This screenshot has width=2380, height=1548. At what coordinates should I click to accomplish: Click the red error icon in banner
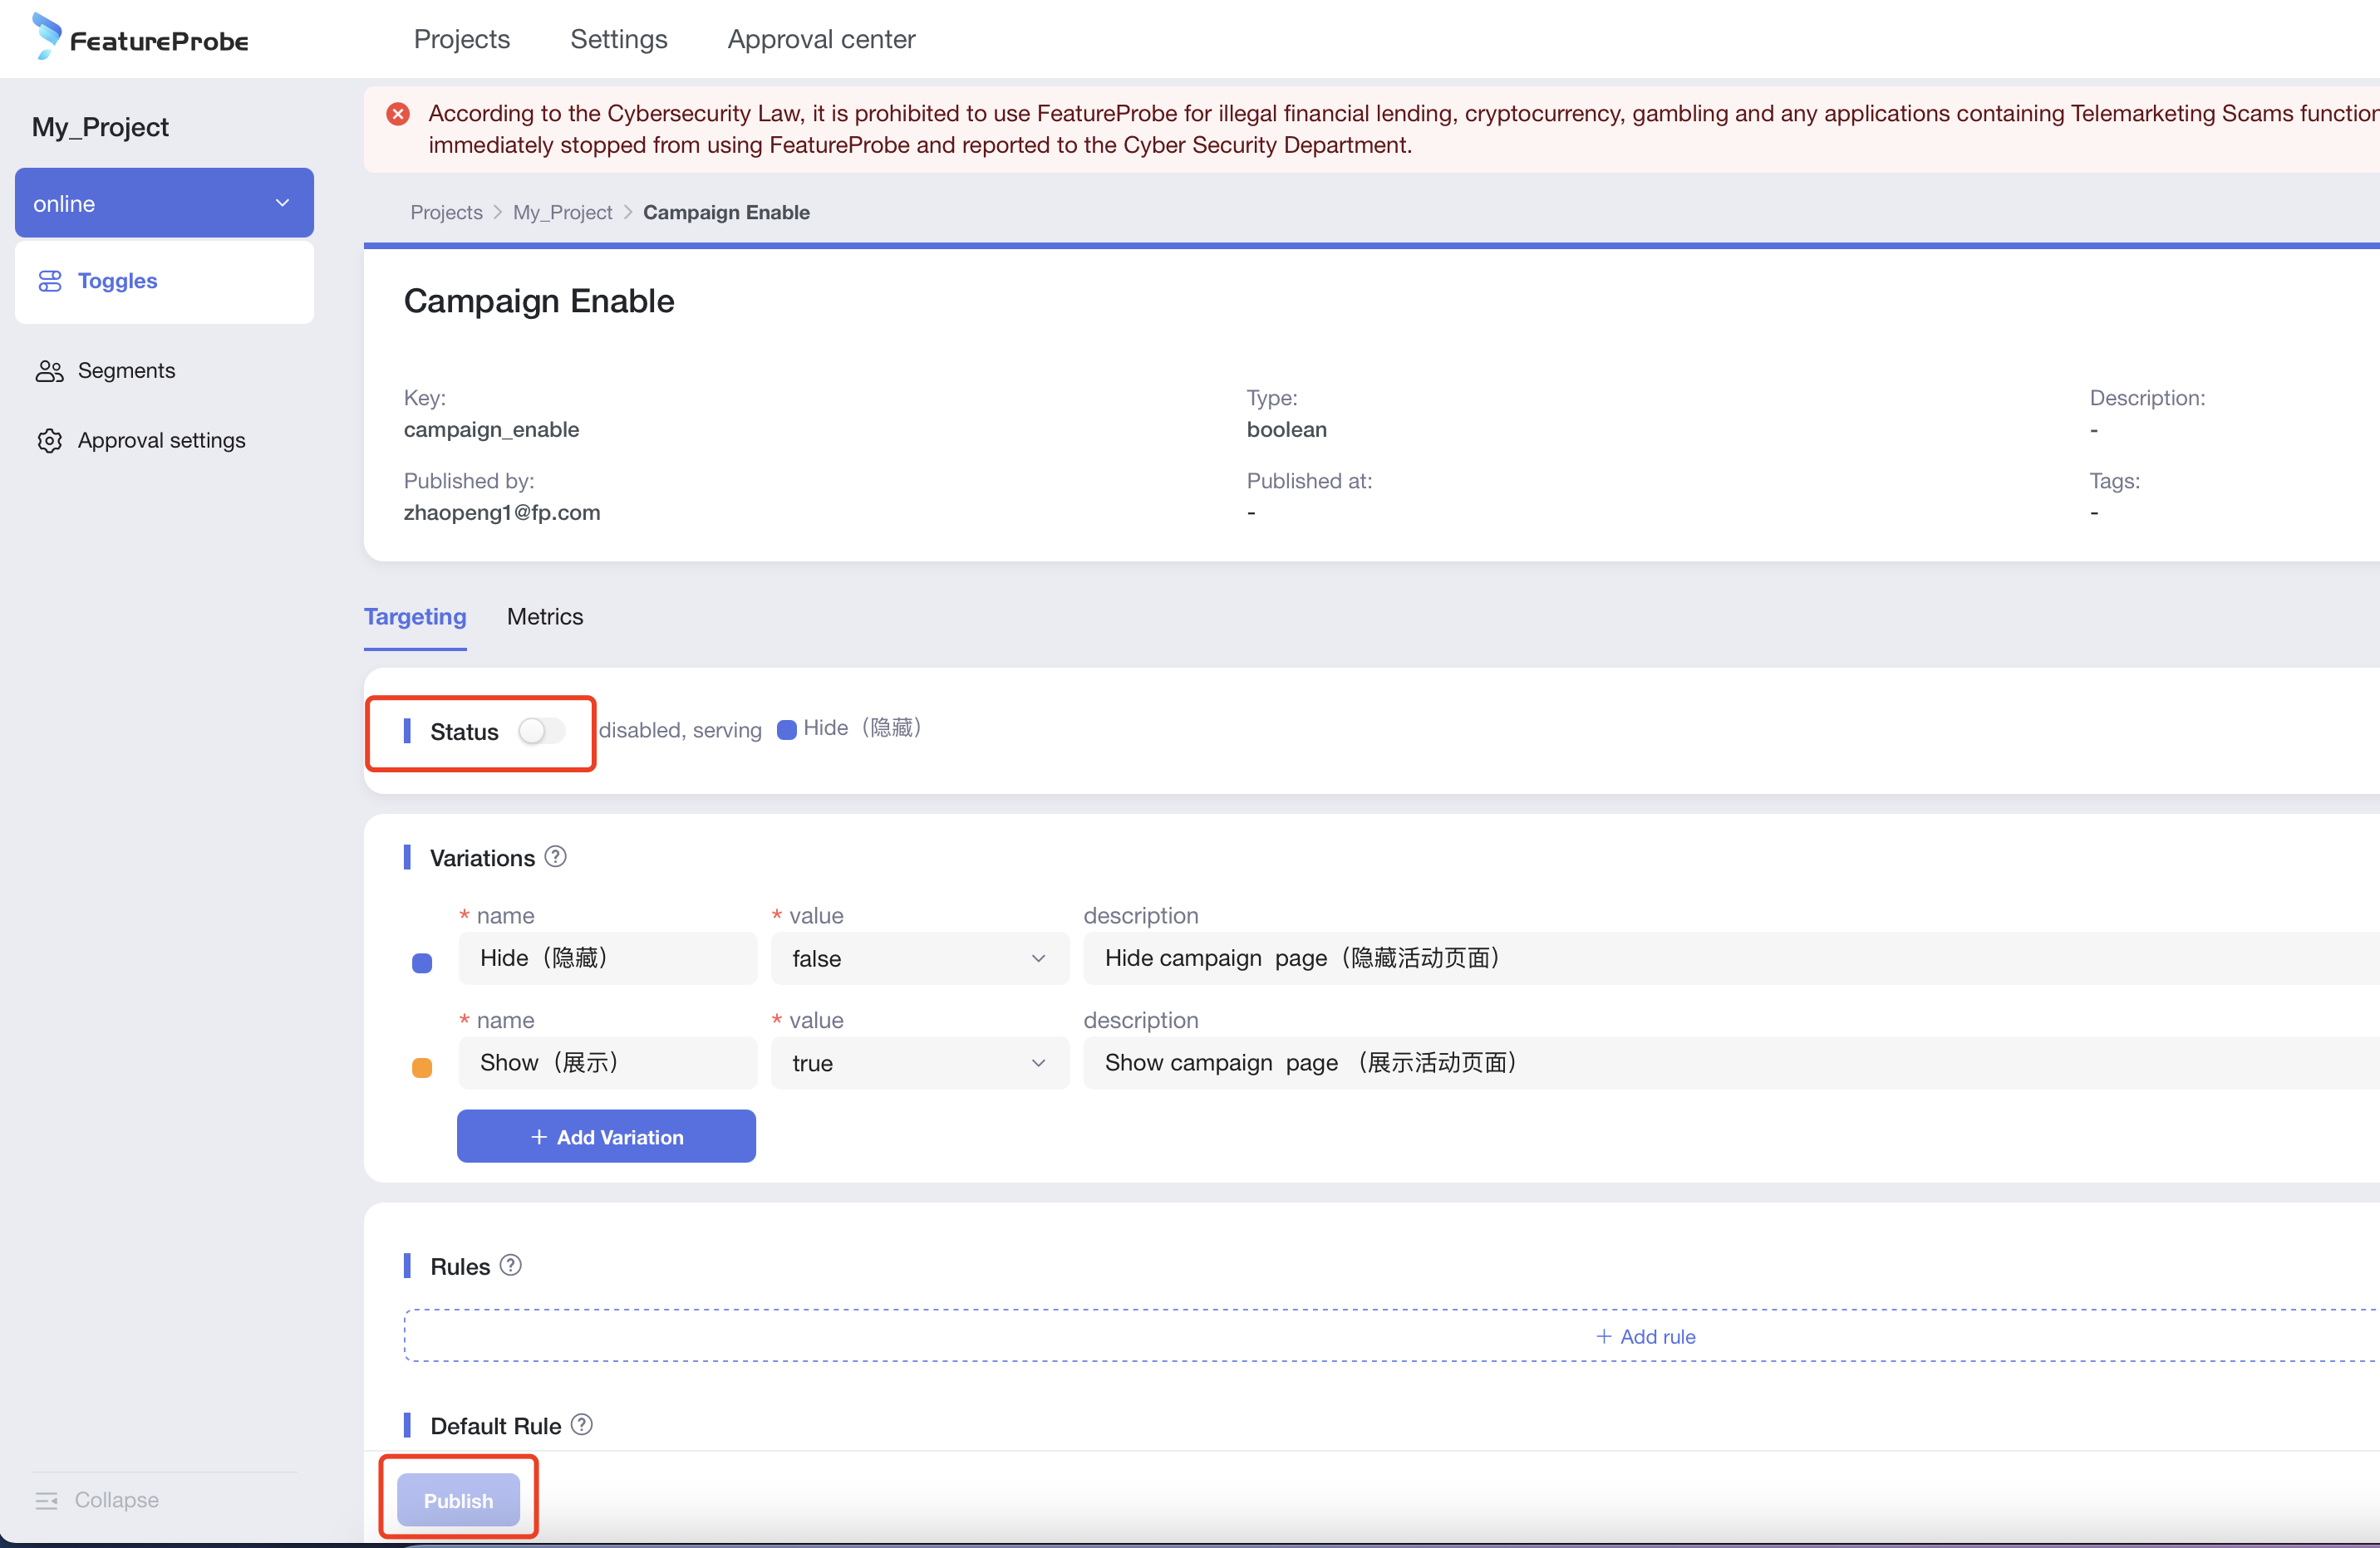click(x=398, y=114)
